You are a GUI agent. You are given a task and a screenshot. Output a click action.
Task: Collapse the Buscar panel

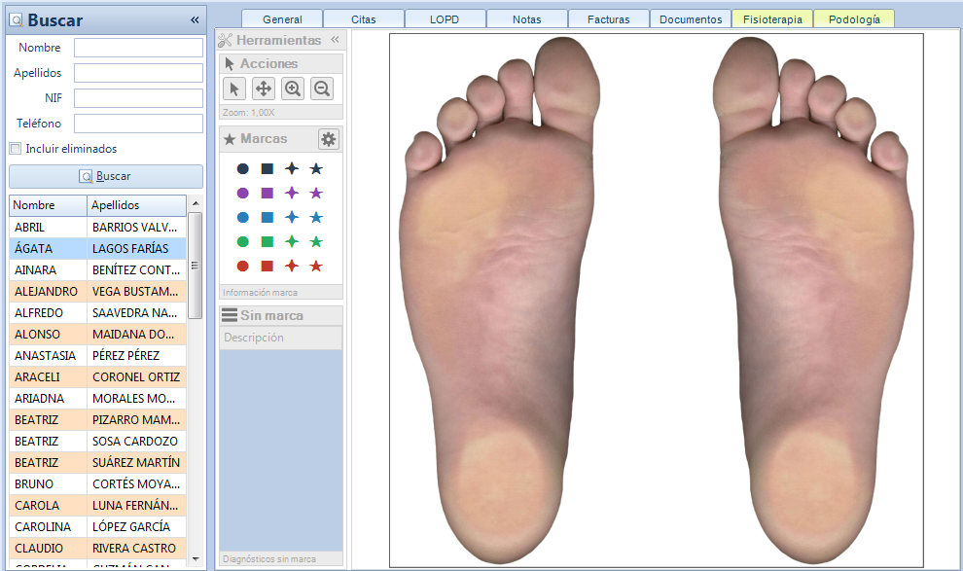click(195, 20)
